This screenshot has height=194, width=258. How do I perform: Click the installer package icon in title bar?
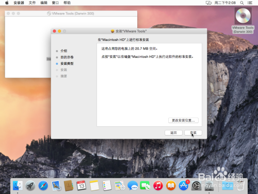pyautogui.click(x=112, y=31)
